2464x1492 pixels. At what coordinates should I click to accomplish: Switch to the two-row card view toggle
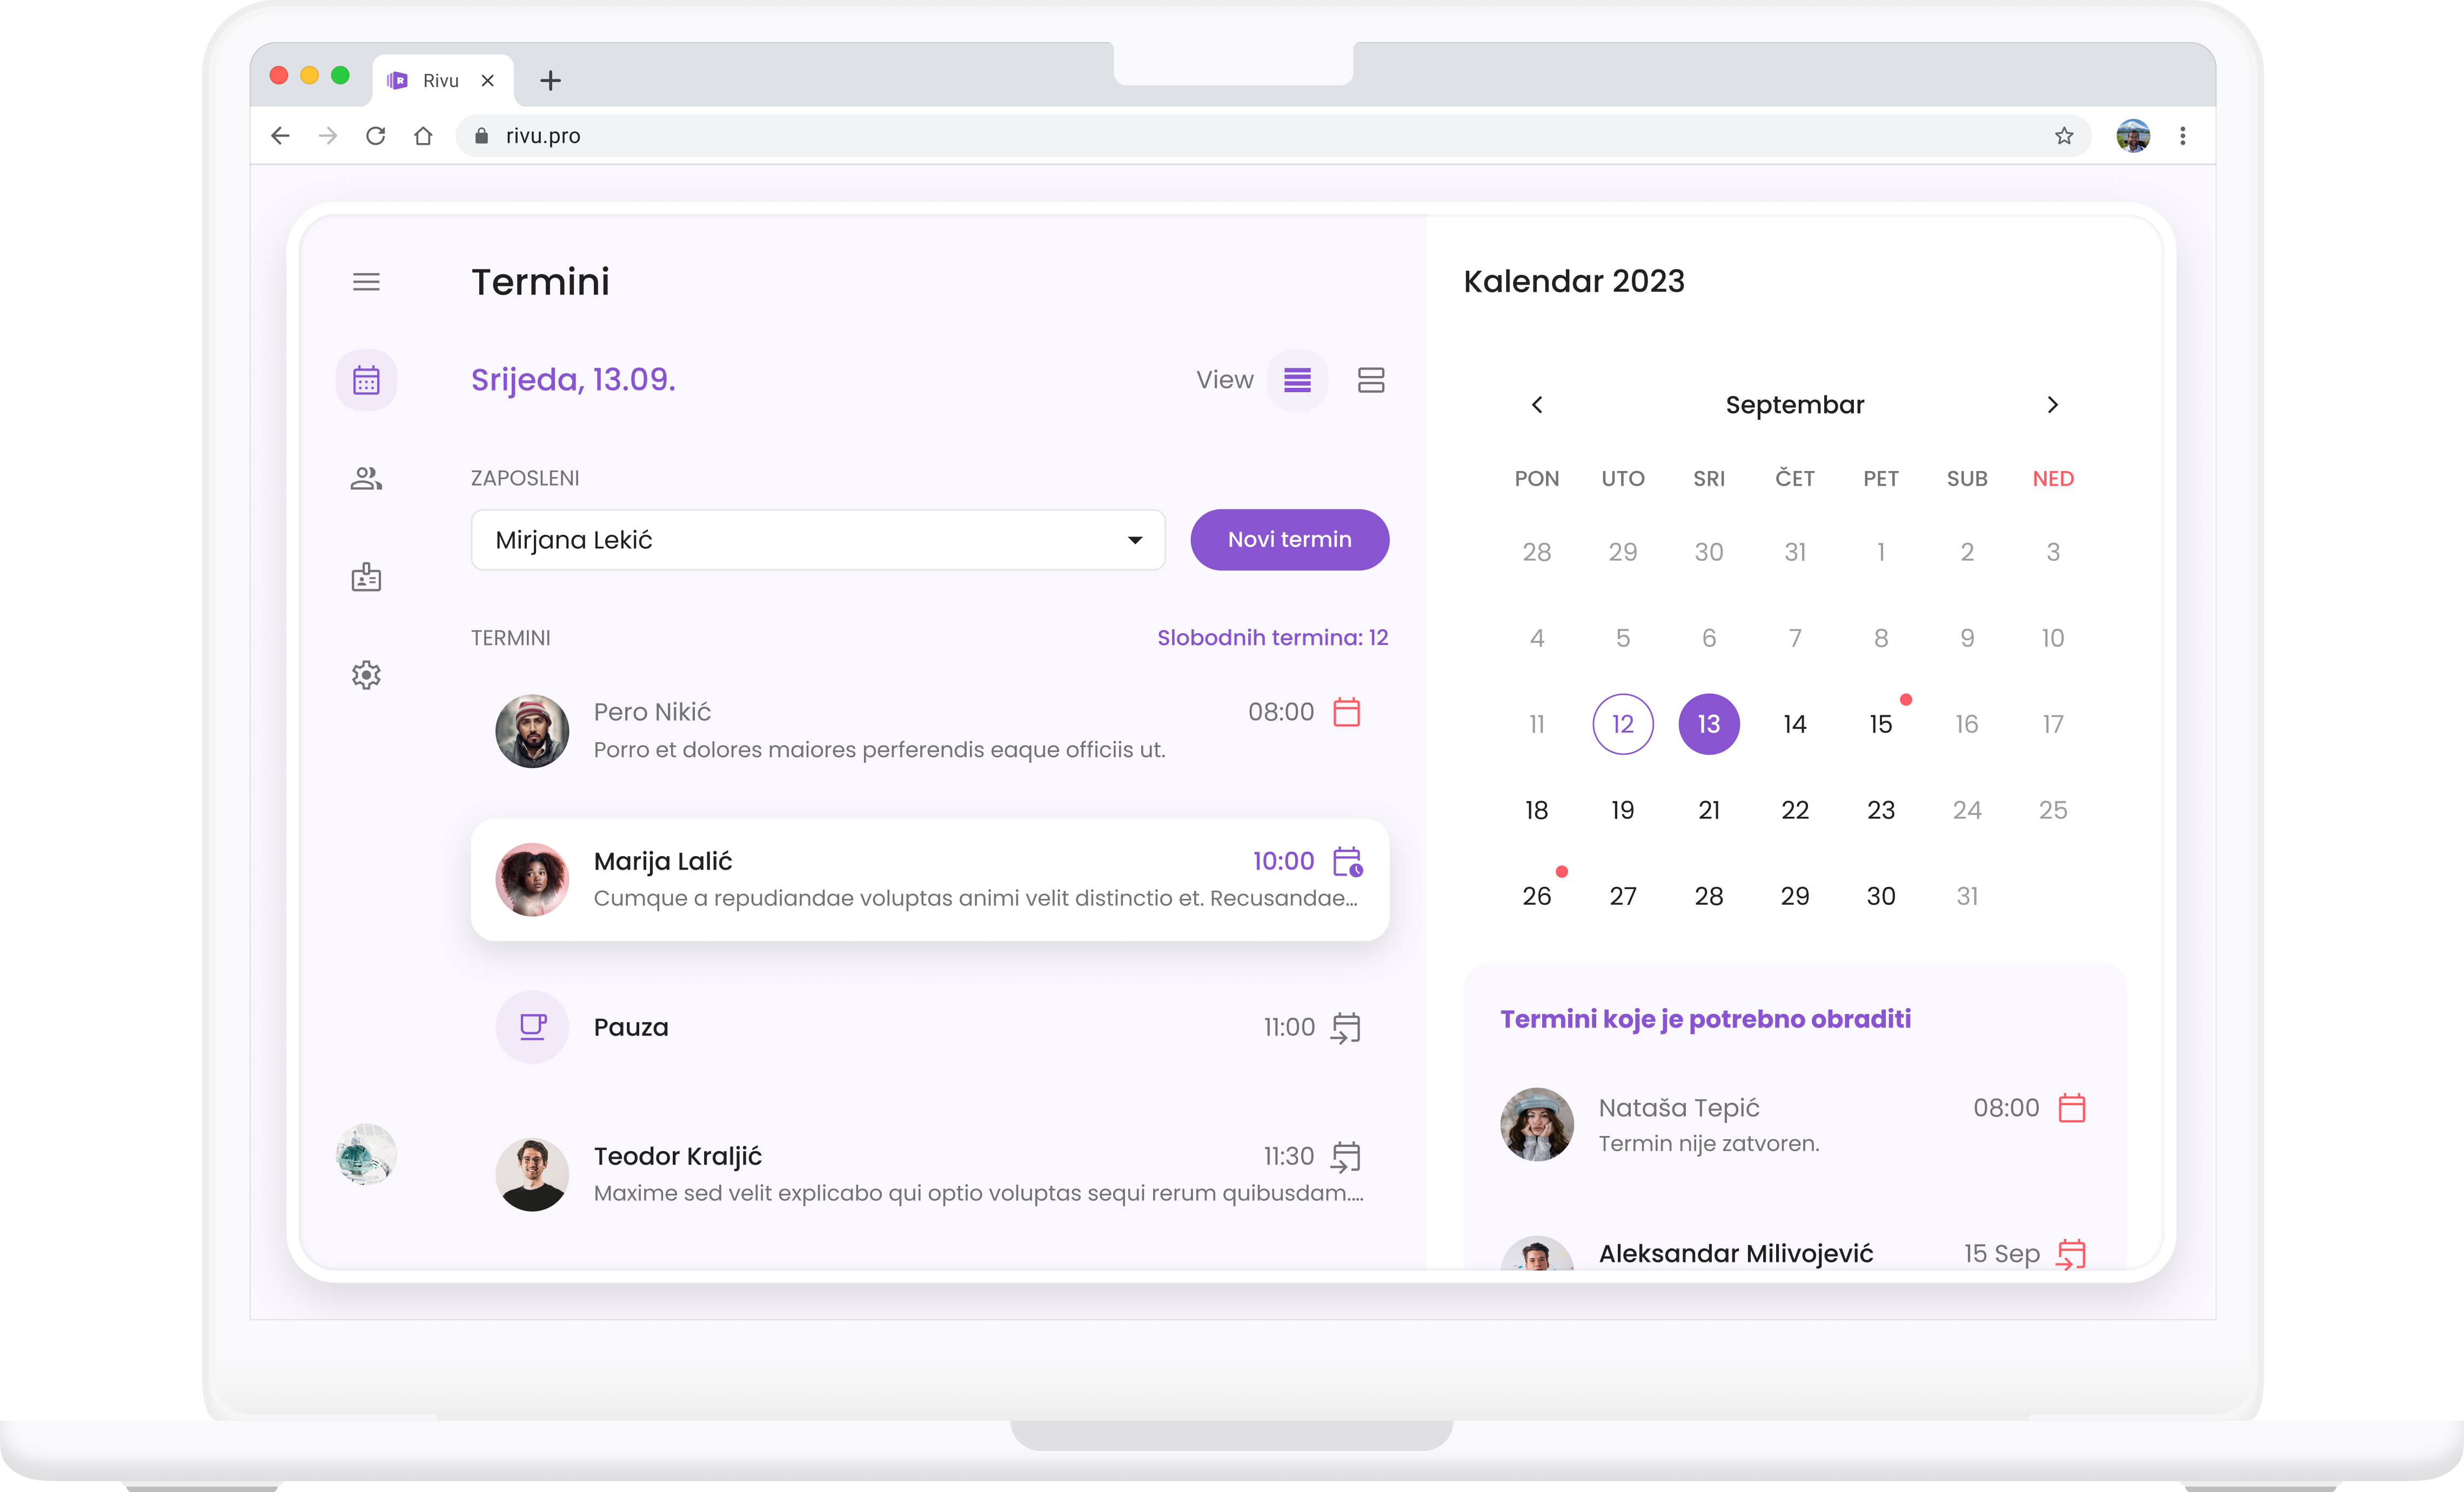pyautogui.click(x=1370, y=380)
